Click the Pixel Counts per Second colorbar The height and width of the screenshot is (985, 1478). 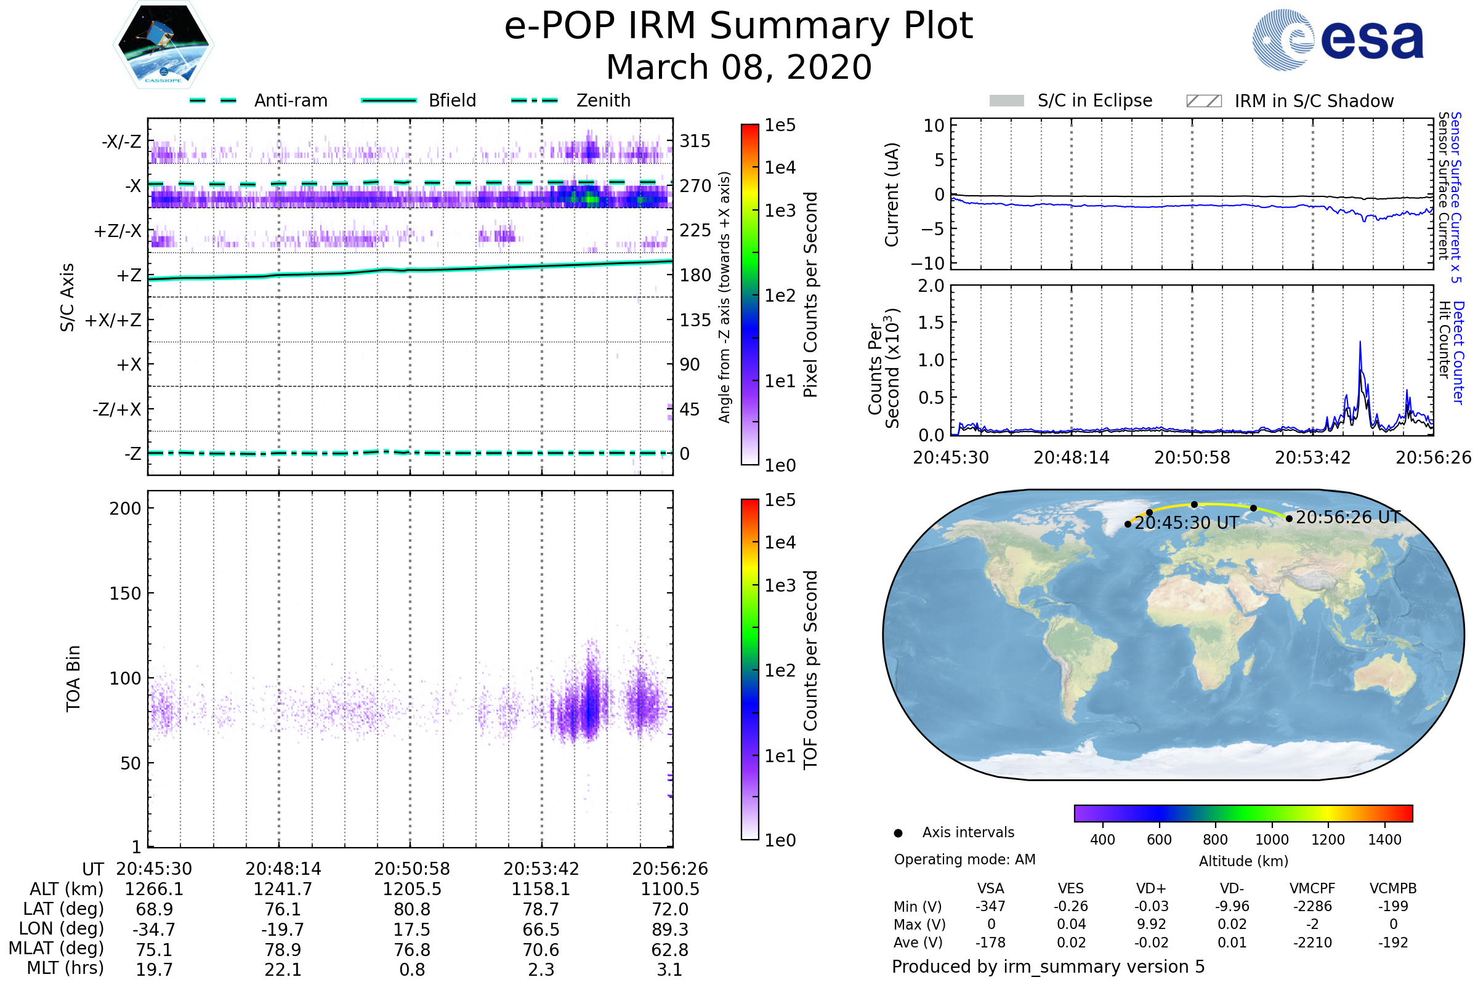[749, 295]
